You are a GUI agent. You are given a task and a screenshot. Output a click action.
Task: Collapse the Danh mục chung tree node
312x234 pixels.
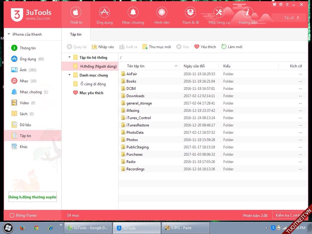point(69,75)
